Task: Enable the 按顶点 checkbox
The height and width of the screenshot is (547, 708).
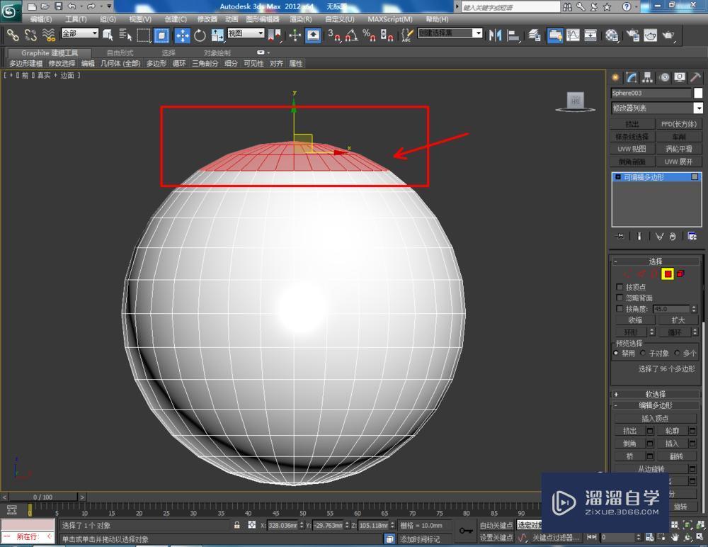Action: (621, 287)
